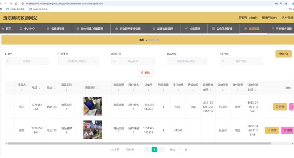Open 详情 for the 313.65 order
The width and height of the screenshot is (294, 158).
tap(272, 131)
